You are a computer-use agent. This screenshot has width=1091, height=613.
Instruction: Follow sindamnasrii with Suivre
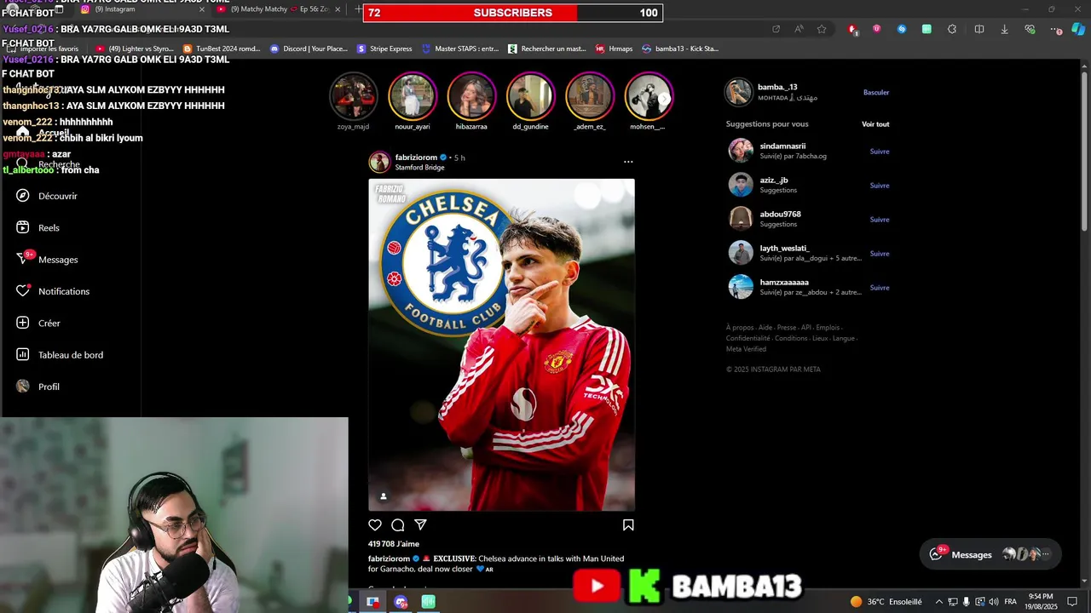pos(880,152)
